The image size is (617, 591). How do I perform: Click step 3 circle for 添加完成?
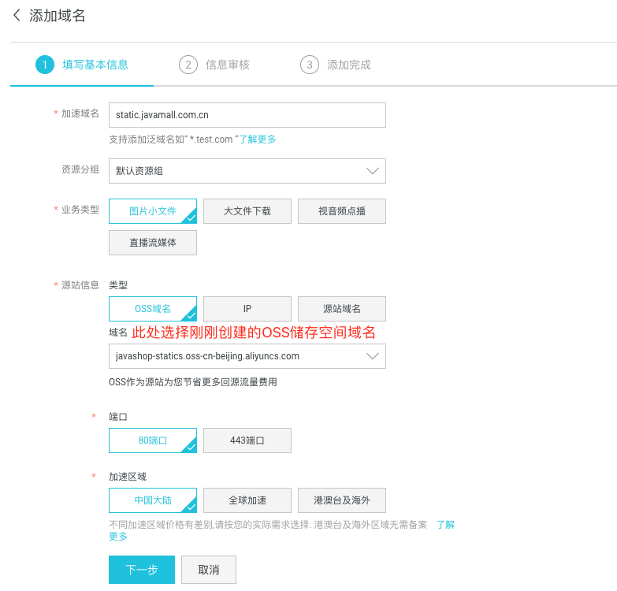click(x=310, y=65)
